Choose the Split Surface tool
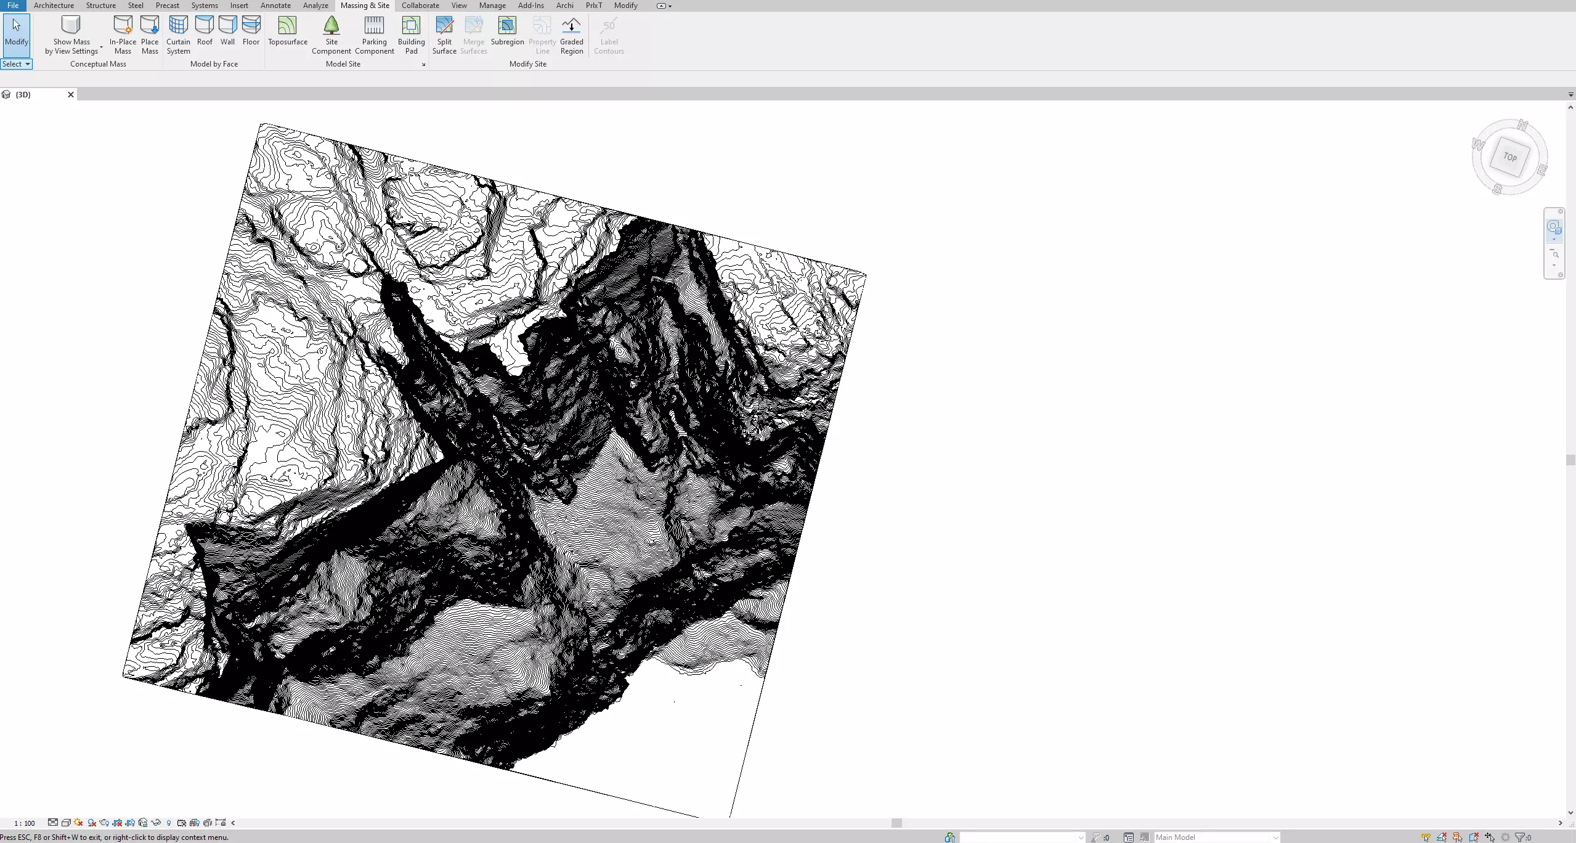Screen dimensions: 1576x843 444,35
